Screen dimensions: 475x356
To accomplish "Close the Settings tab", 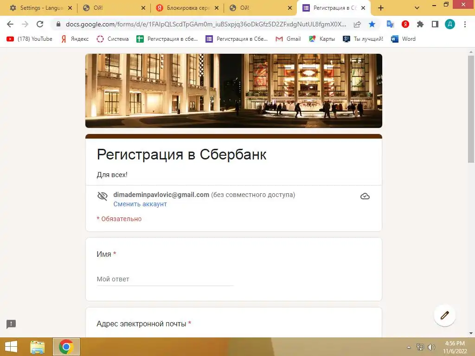I will [x=70, y=8].
